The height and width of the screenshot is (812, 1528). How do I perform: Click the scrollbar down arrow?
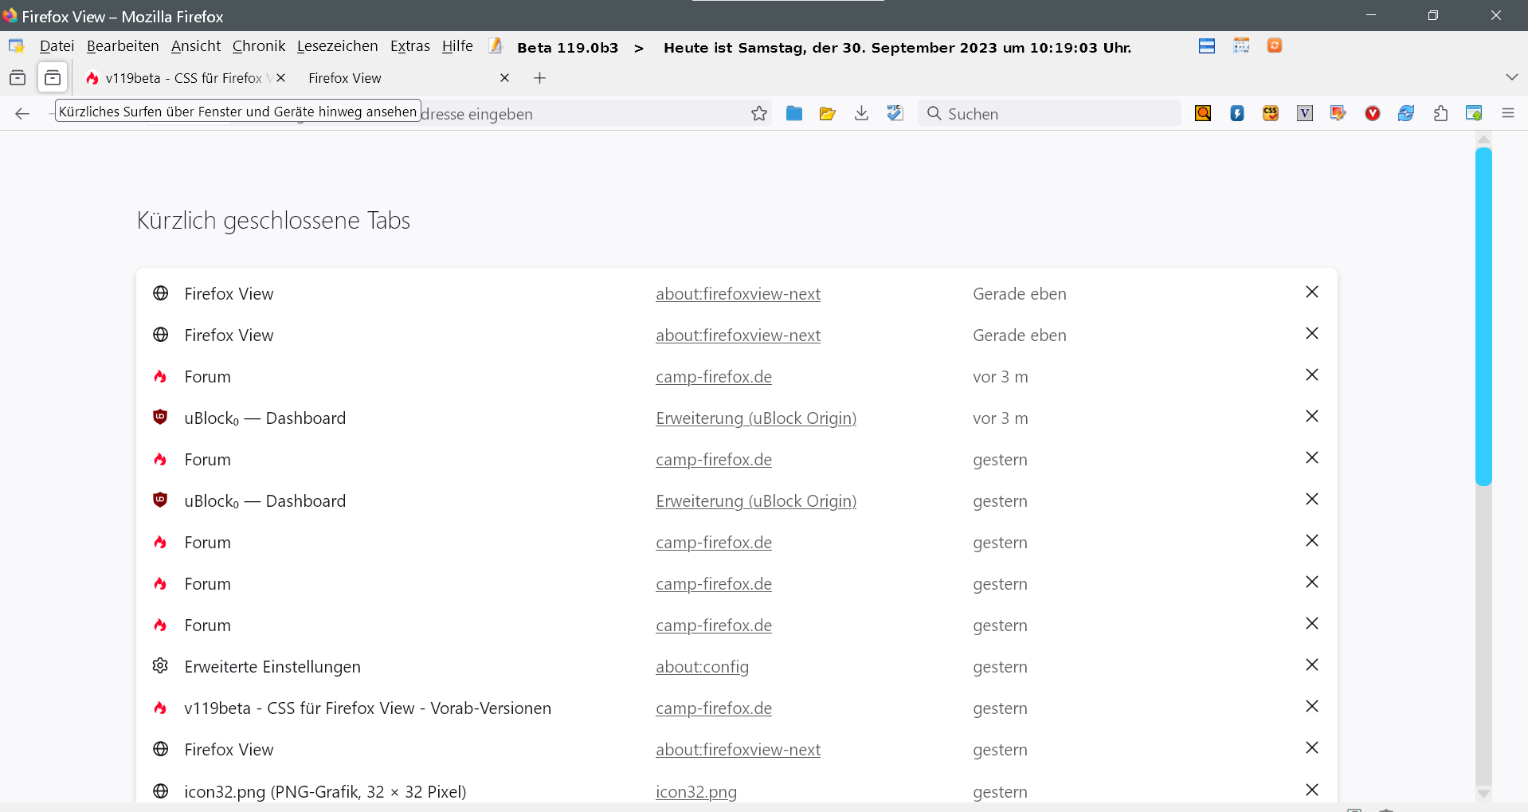pos(1483,794)
